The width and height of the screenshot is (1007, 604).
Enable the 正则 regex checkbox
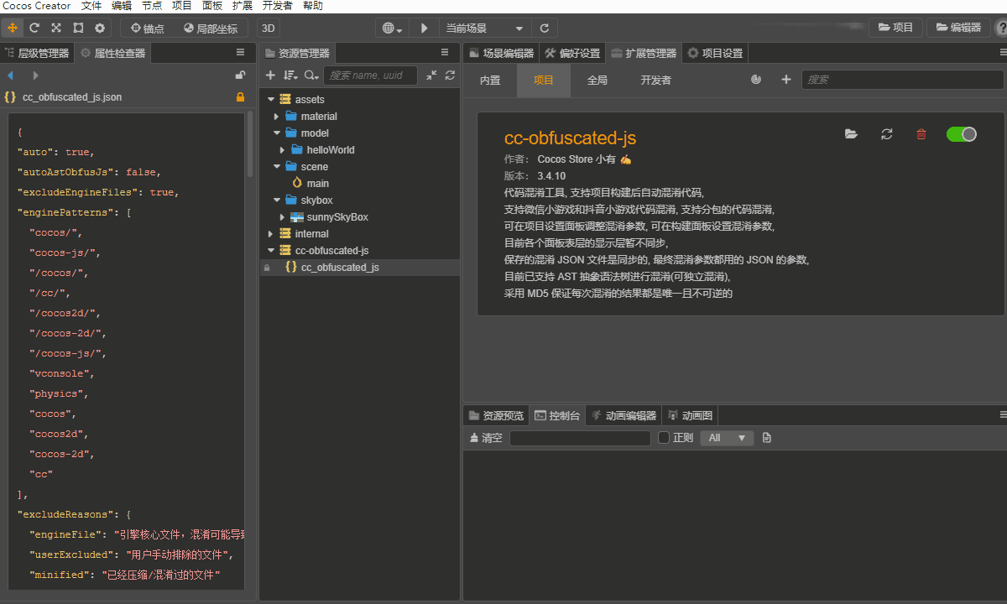click(664, 438)
